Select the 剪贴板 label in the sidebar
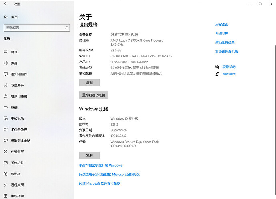 pyautogui.click(x=16, y=174)
